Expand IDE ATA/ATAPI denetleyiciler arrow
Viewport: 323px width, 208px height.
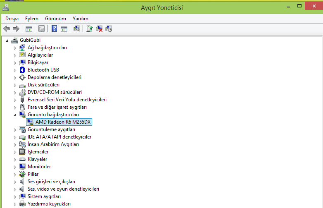[x=15, y=137]
